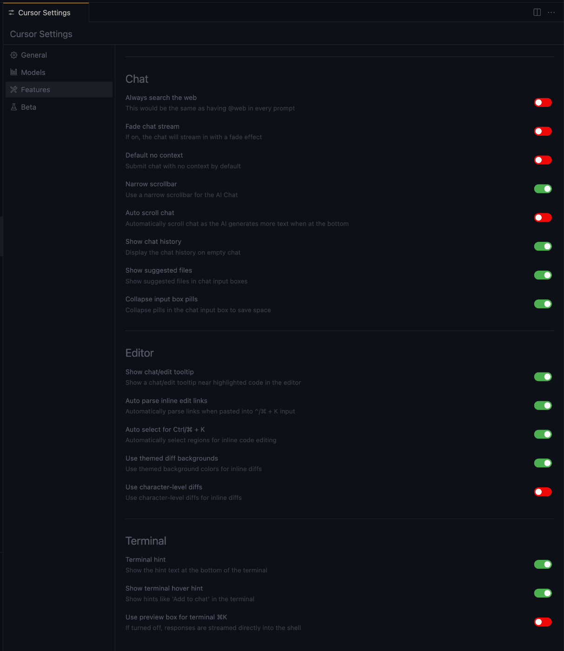The image size is (564, 651).
Task: Open the more actions ellipsis menu
Action: pyautogui.click(x=551, y=13)
